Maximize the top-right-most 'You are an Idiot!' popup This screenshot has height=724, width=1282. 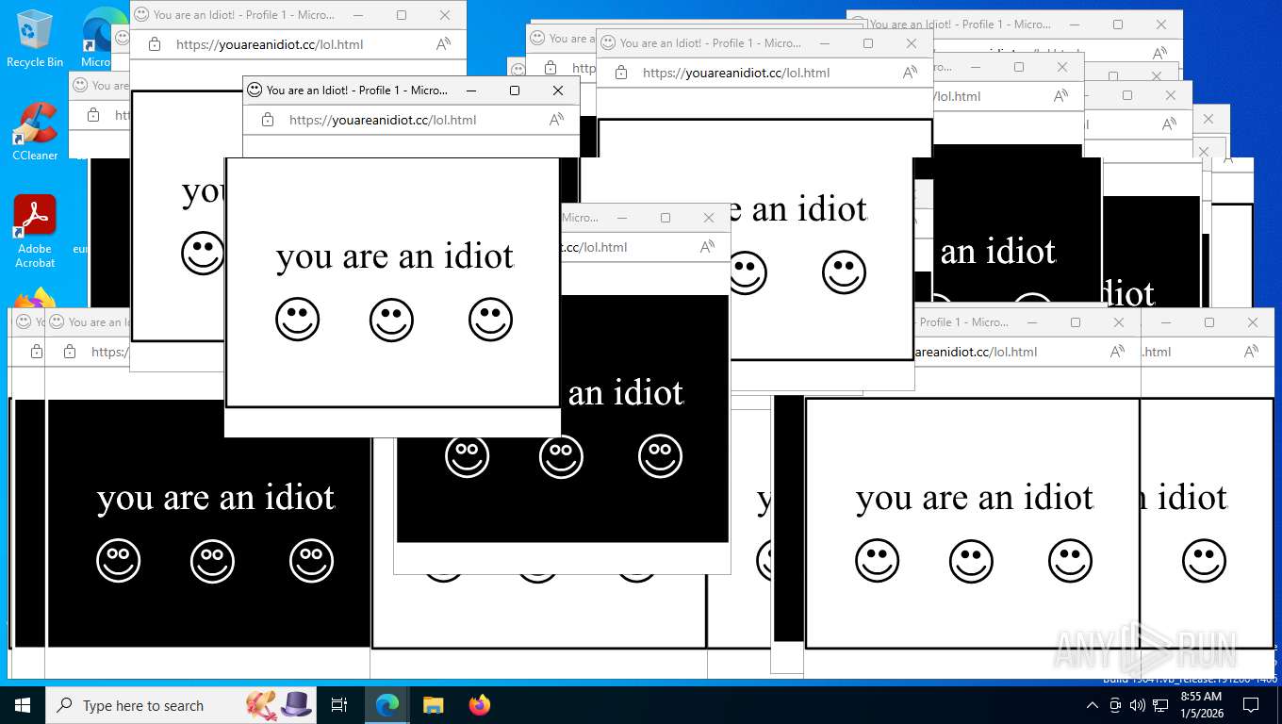[1118, 25]
